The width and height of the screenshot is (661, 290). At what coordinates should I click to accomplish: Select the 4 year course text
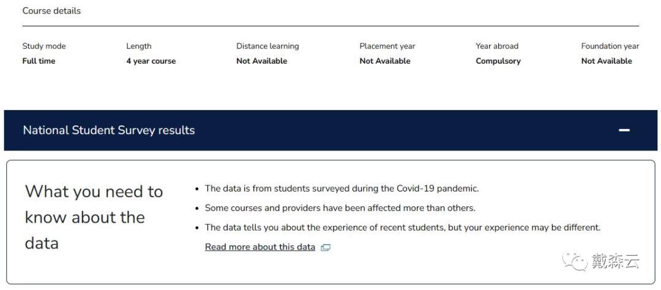(x=151, y=61)
